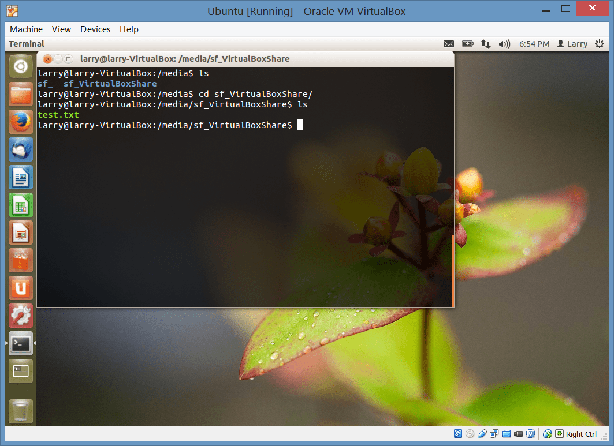Click the sf_VirtualBoxShare directory listing
This screenshot has width=614, height=446.
click(110, 83)
